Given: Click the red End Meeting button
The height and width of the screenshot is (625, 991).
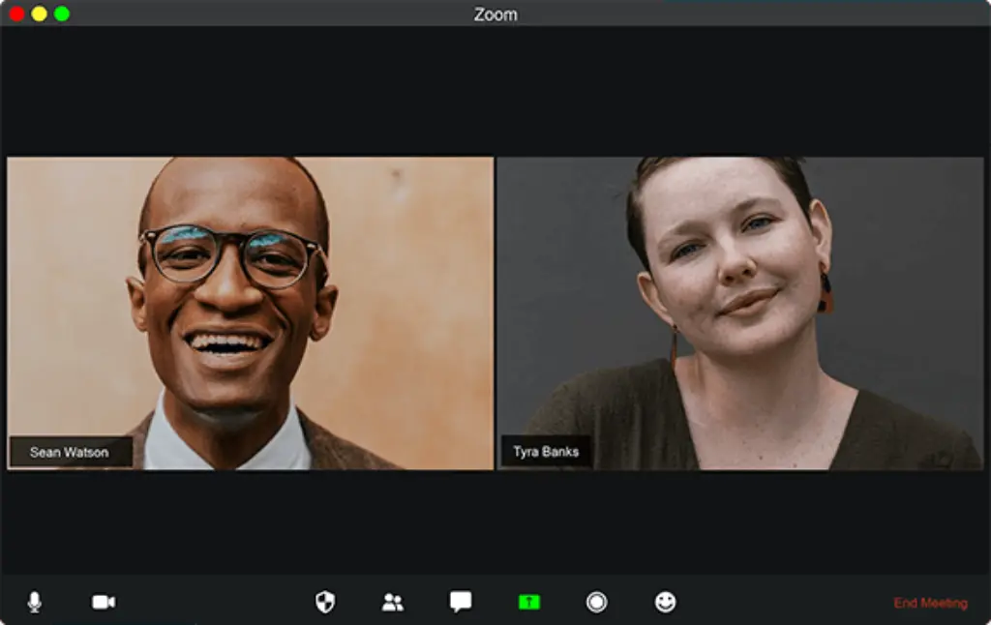Looking at the screenshot, I should pos(930,603).
